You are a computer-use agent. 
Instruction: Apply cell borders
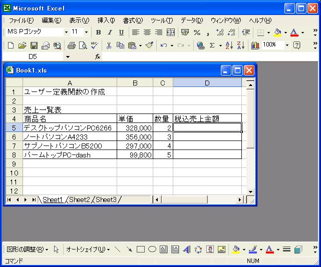(260, 32)
